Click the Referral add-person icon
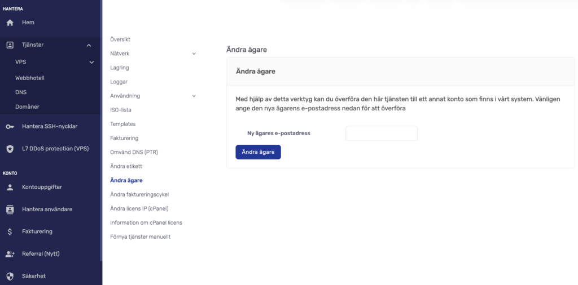The height and width of the screenshot is (285, 578). click(10, 254)
